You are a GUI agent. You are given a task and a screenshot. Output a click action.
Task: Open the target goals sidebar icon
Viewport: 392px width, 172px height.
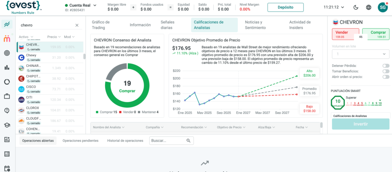(x=7, y=53)
